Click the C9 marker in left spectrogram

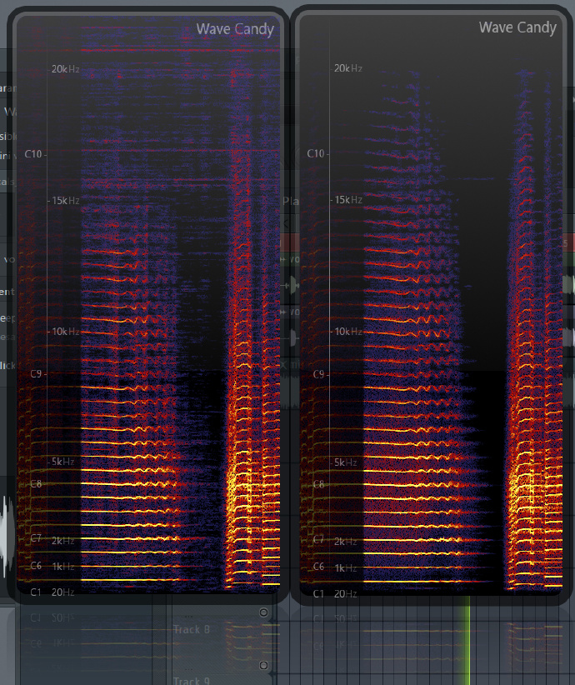coord(37,375)
